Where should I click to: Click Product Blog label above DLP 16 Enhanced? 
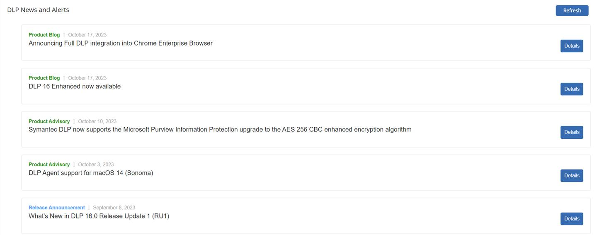[44, 78]
